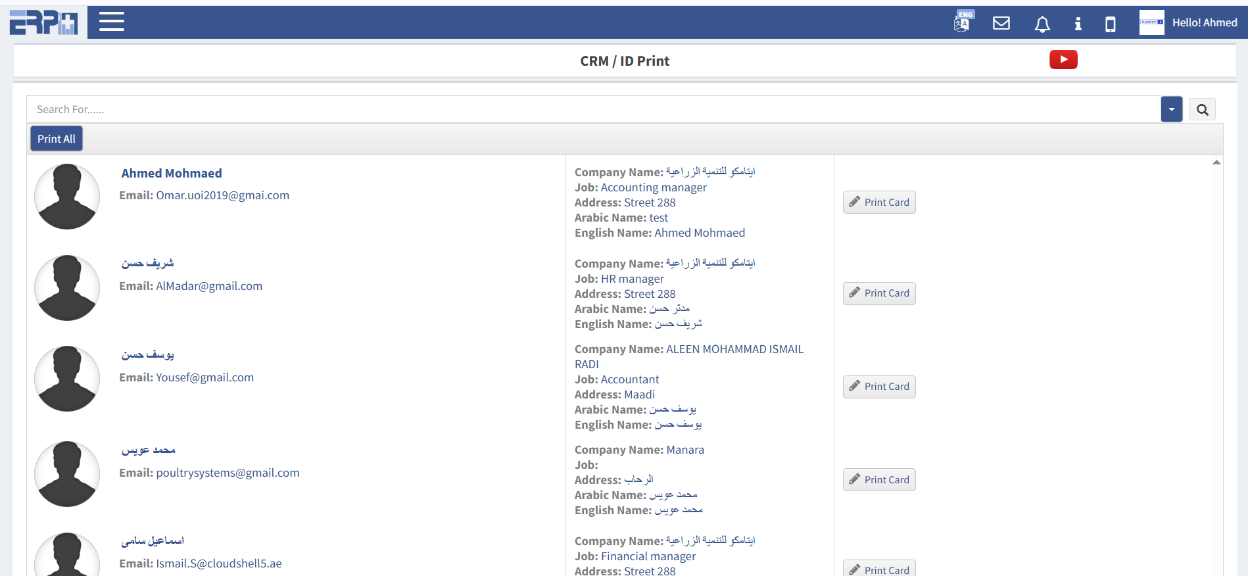Click the info icon in header
Viewport: 1248px width, 576px height.
[x=1078, y=24]
